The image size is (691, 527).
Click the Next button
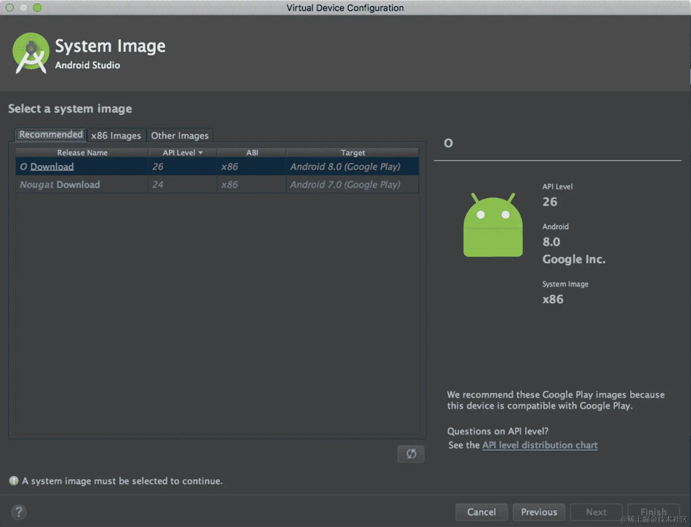click(x=596, y=512)
